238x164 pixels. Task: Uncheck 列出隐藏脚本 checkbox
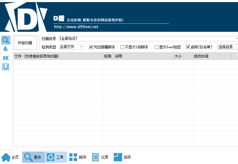(91, 47)
